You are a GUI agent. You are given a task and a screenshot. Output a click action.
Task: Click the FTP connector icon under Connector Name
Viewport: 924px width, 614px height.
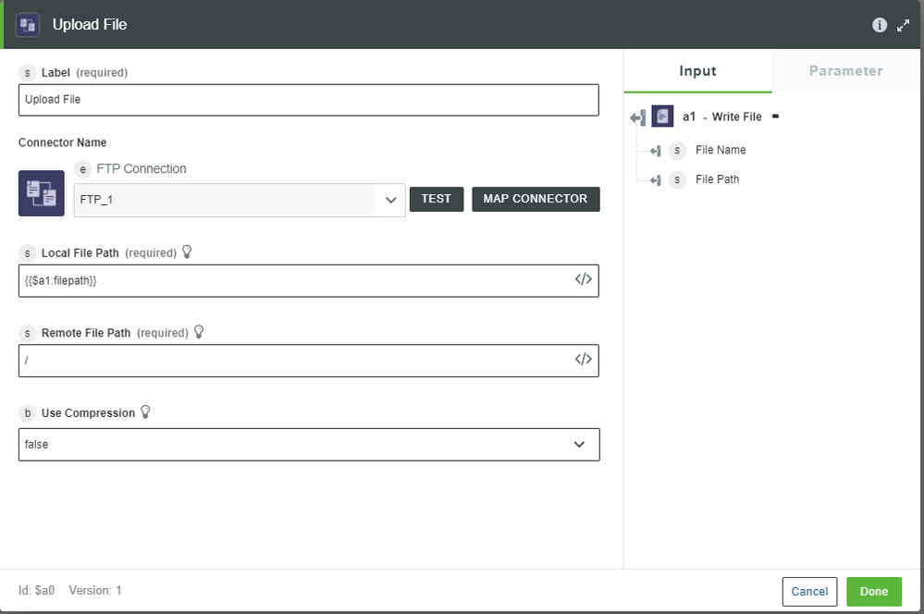[x=42, y=193]
